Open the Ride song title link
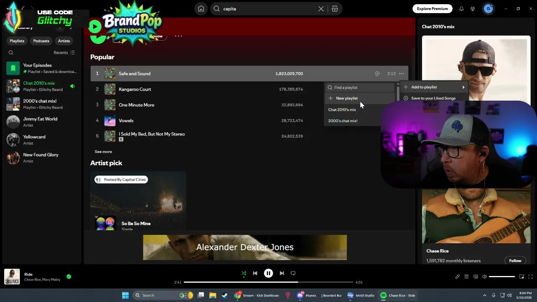The image size is (537, 302). [28, 274]
